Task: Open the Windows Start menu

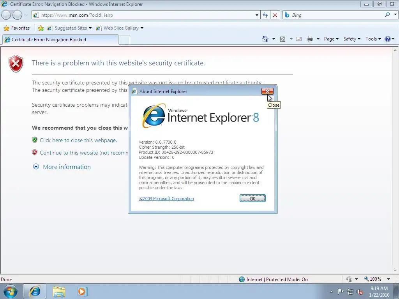Action: coord(11,291)
